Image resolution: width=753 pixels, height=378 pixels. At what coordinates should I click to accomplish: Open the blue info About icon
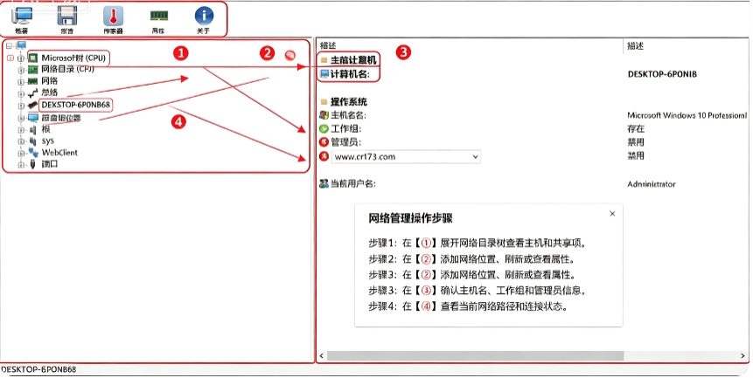pyautogui.click(x=204, y=16)
